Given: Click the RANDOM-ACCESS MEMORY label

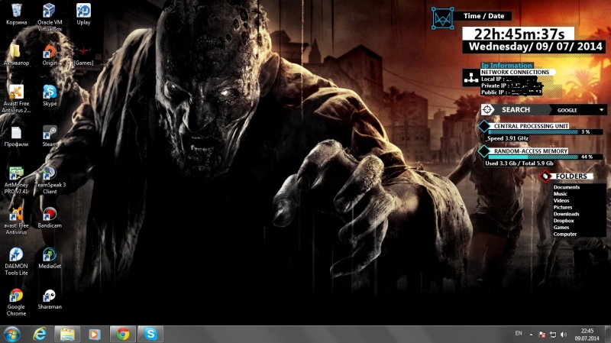Looking at the screenshot, I should [x=530, y=151].
